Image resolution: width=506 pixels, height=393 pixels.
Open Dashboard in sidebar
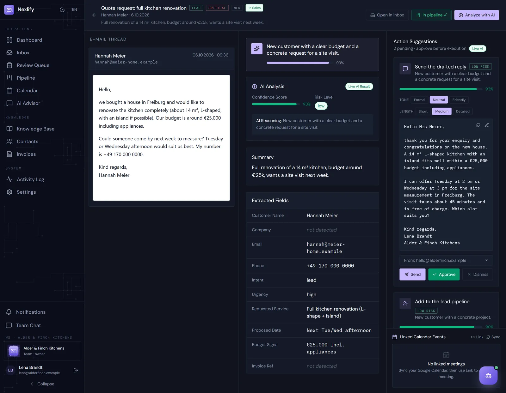click(42, 40)
